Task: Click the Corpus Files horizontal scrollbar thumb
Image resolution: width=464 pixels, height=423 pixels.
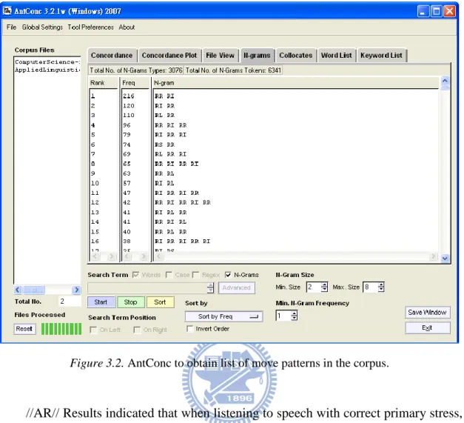Action: pyautogui.click(x=34, y=290)
